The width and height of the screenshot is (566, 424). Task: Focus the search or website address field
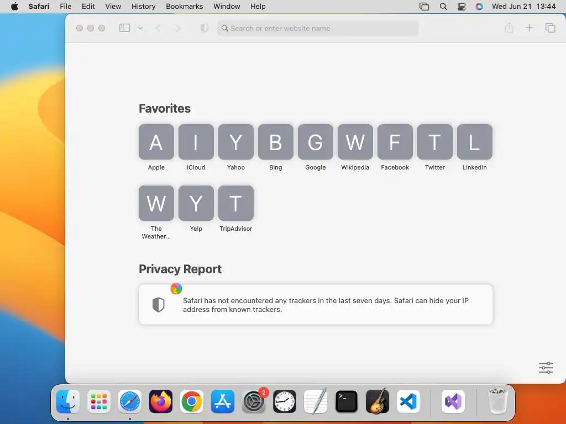(x=318, y=28)
